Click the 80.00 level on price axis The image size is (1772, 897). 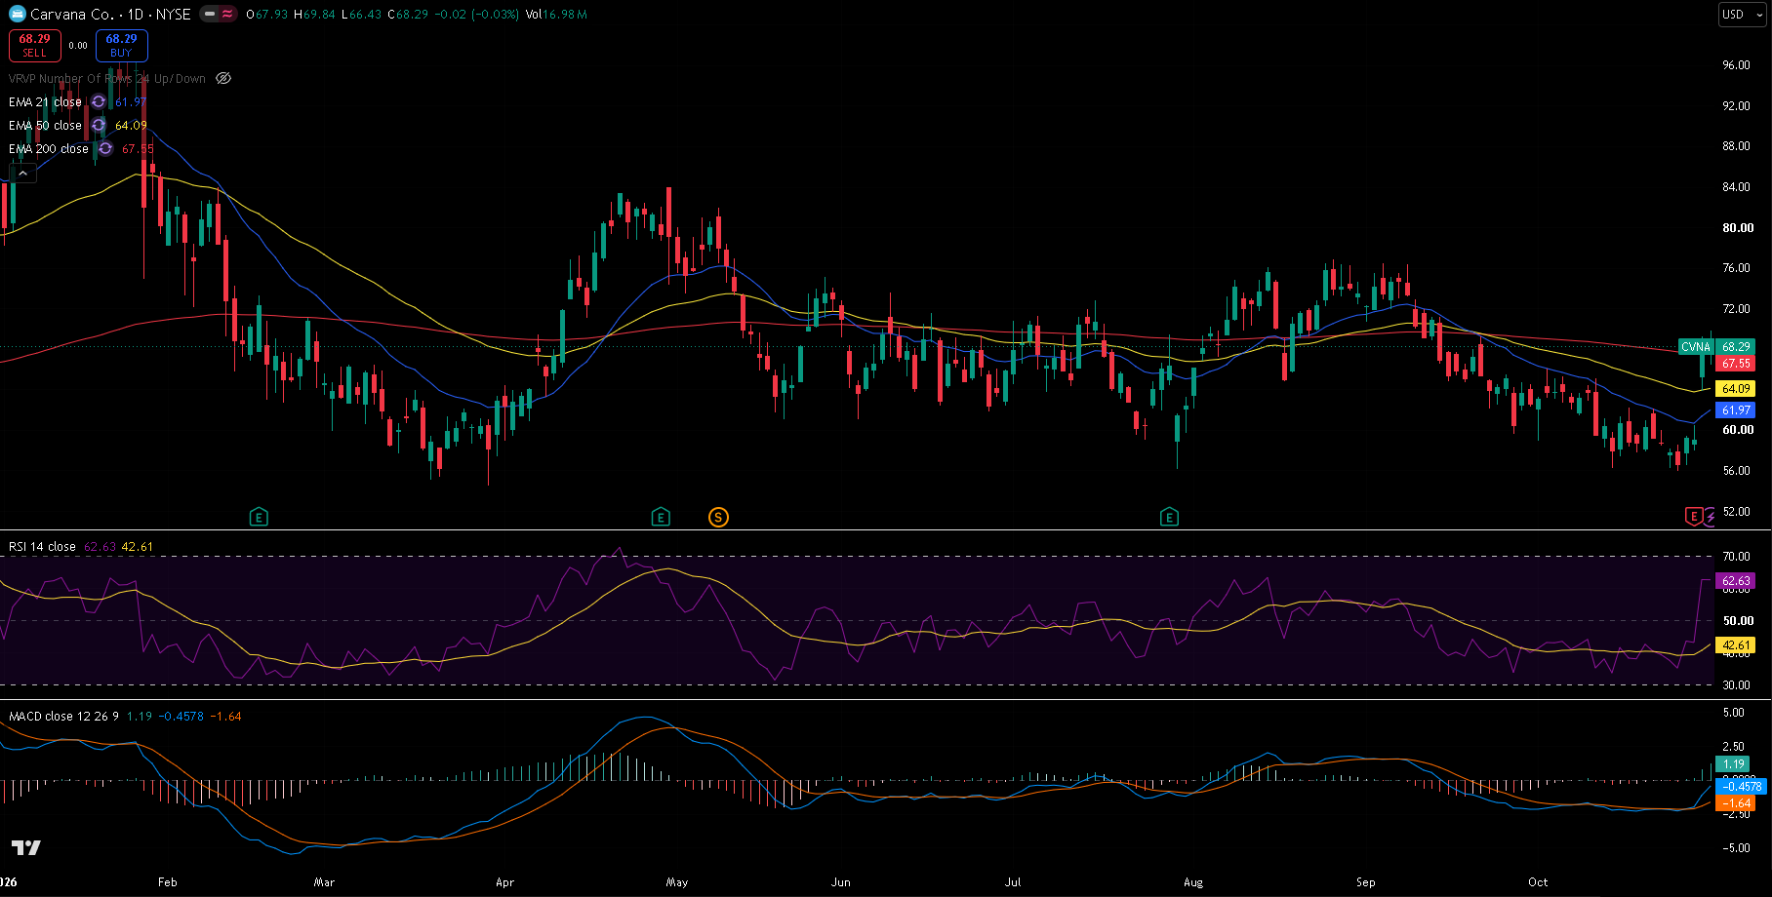point(1738,227)
